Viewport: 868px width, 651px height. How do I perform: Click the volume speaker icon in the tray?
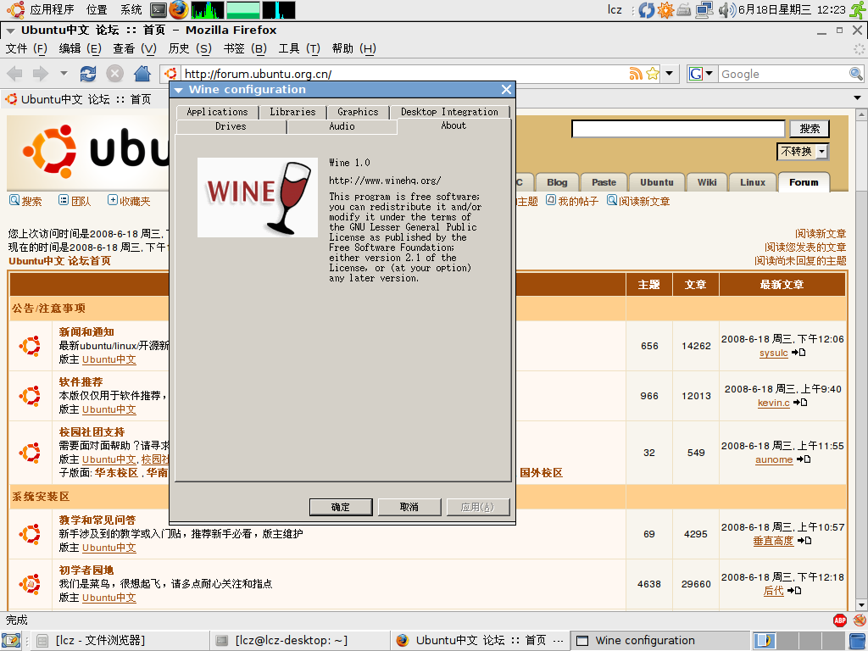coord(726,9)
